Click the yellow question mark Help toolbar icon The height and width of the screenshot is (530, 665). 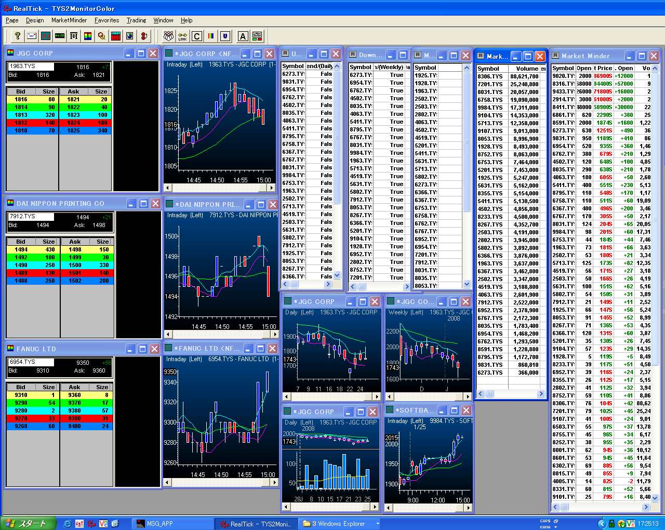18,36
